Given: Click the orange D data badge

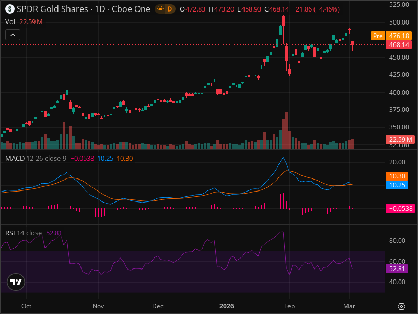Looking at the screenshot, I should pyautogui.click(x=170, y=9).
